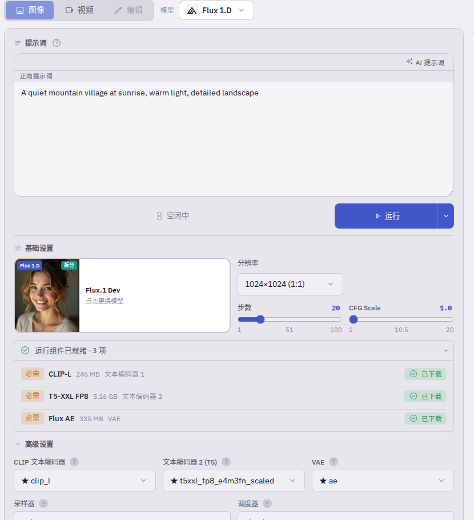Screen dimensions: 474x520
Task: Click help icon next to 调度器
Action: [267, 503]
